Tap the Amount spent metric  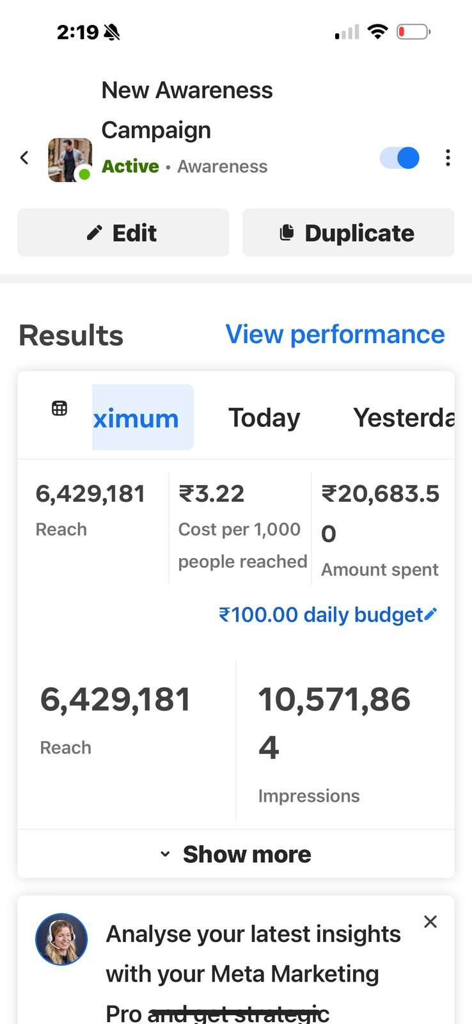[381, 530]
